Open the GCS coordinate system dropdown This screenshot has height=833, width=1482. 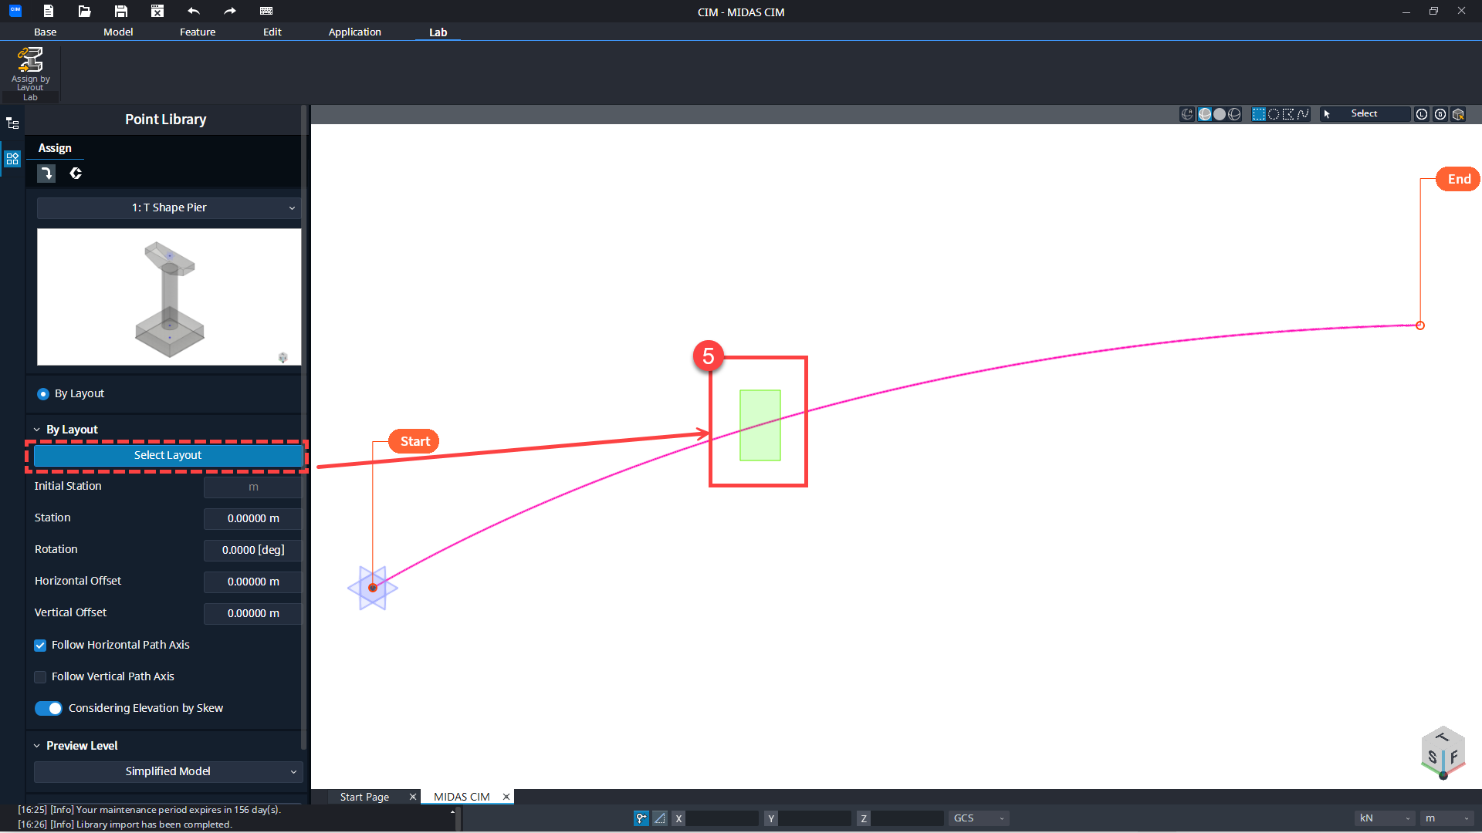pos(978,818)
